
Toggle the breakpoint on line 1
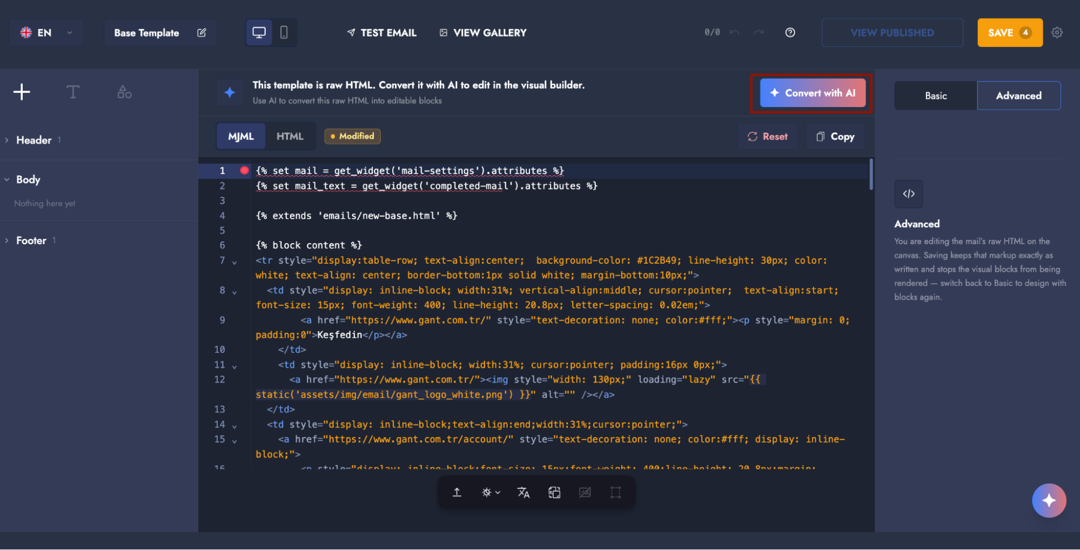[244, 170]
